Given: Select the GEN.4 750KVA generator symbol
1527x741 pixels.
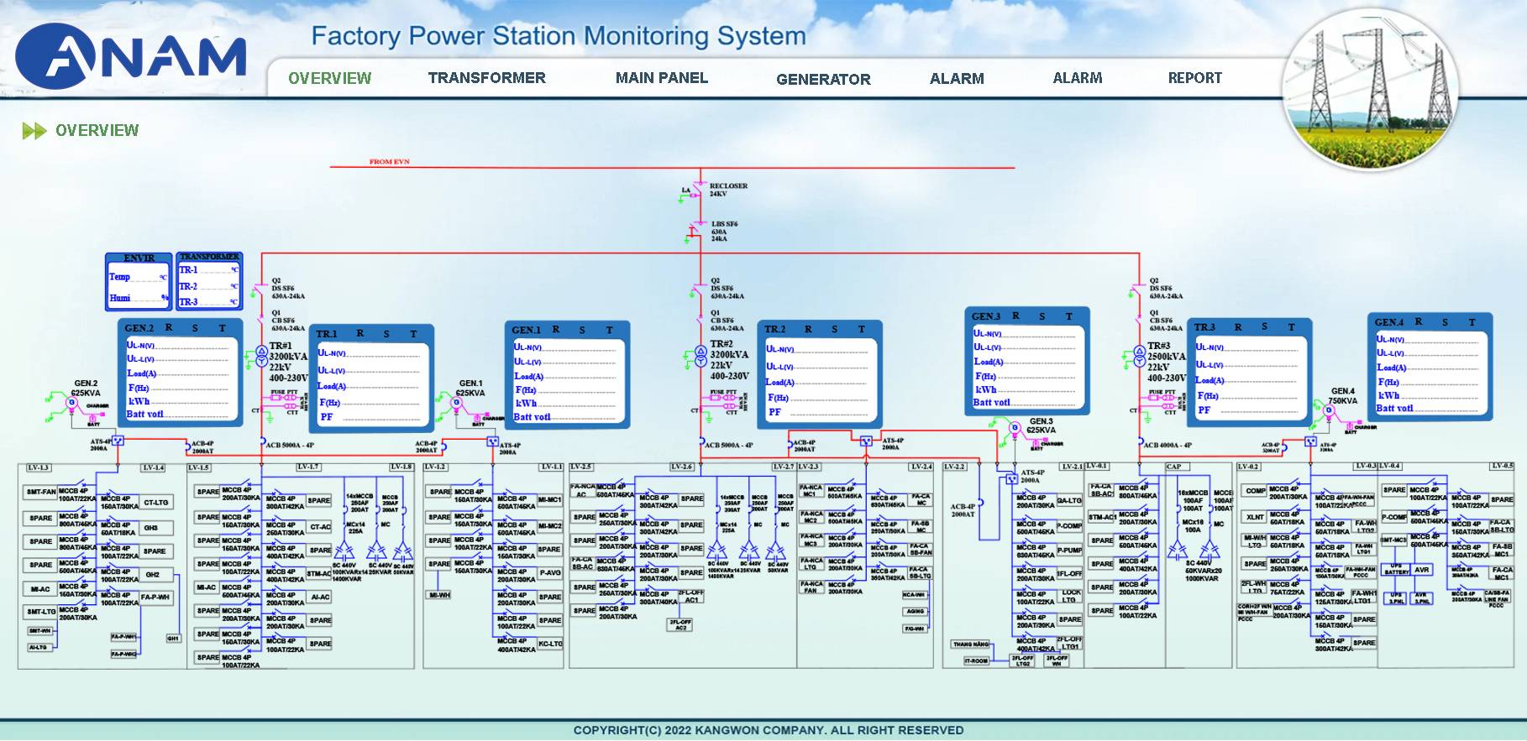Looking at the screenshot, I should 1329,411.
